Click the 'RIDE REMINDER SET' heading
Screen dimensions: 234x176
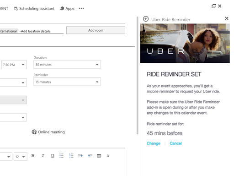(174, 74)
